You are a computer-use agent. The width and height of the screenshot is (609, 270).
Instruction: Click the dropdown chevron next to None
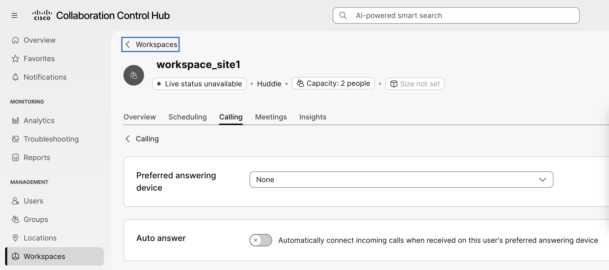tap(542, 180)
